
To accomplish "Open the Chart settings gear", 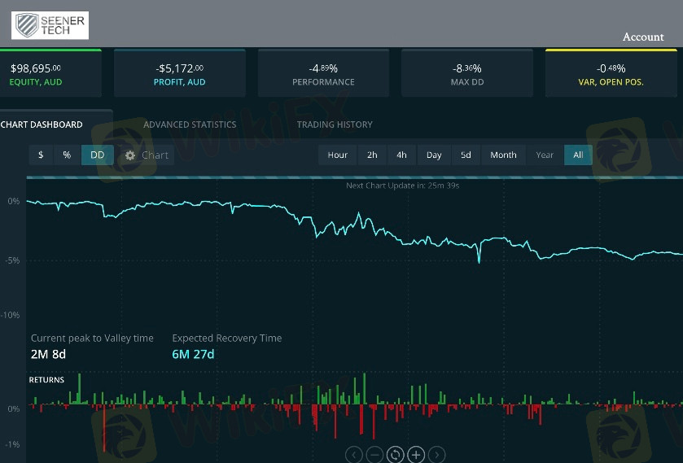I will (x=130, y=155).
